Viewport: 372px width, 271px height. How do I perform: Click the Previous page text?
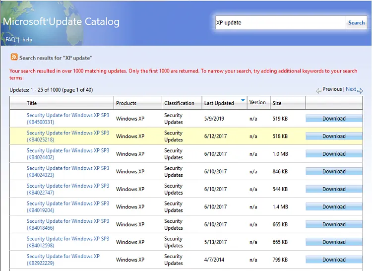click(332, 89)
